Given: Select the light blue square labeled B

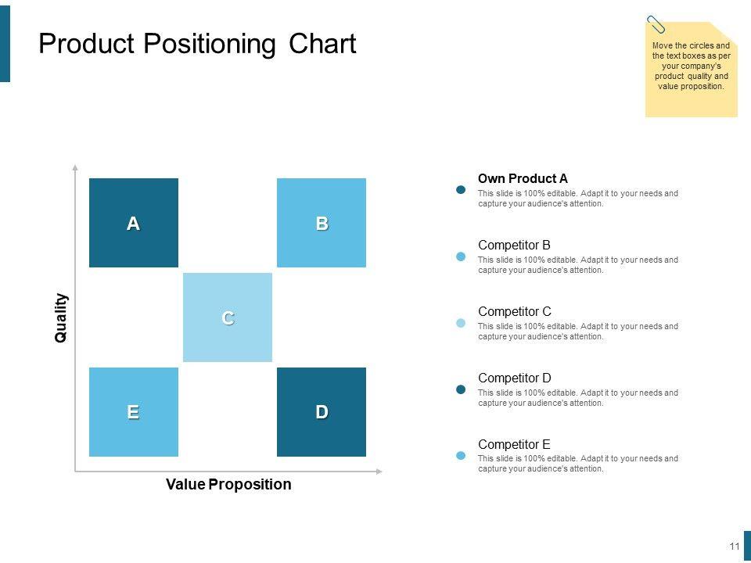Looking at the screenshot, I should (322, 223).
